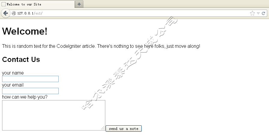The image size is (269, 135).
Task: Click the 'your name' label
Action: point(13,73)
